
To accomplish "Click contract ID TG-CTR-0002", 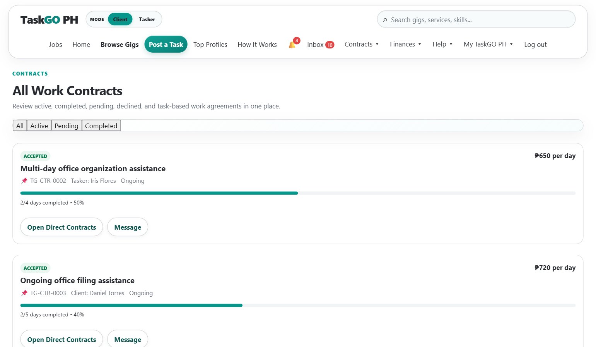I will (48, 181).
